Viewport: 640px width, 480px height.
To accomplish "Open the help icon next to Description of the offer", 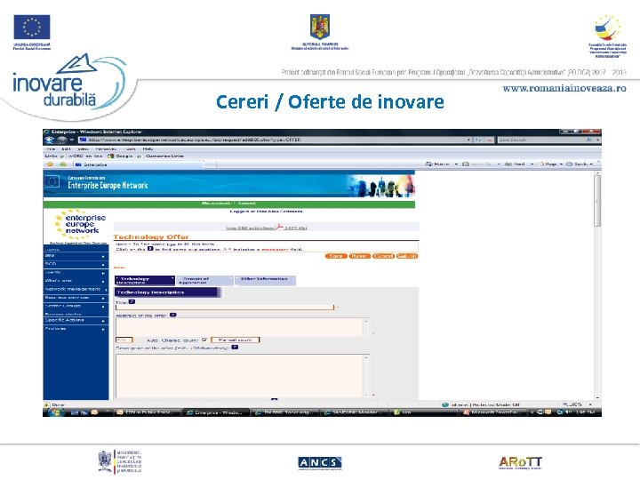I will point(235,348).
